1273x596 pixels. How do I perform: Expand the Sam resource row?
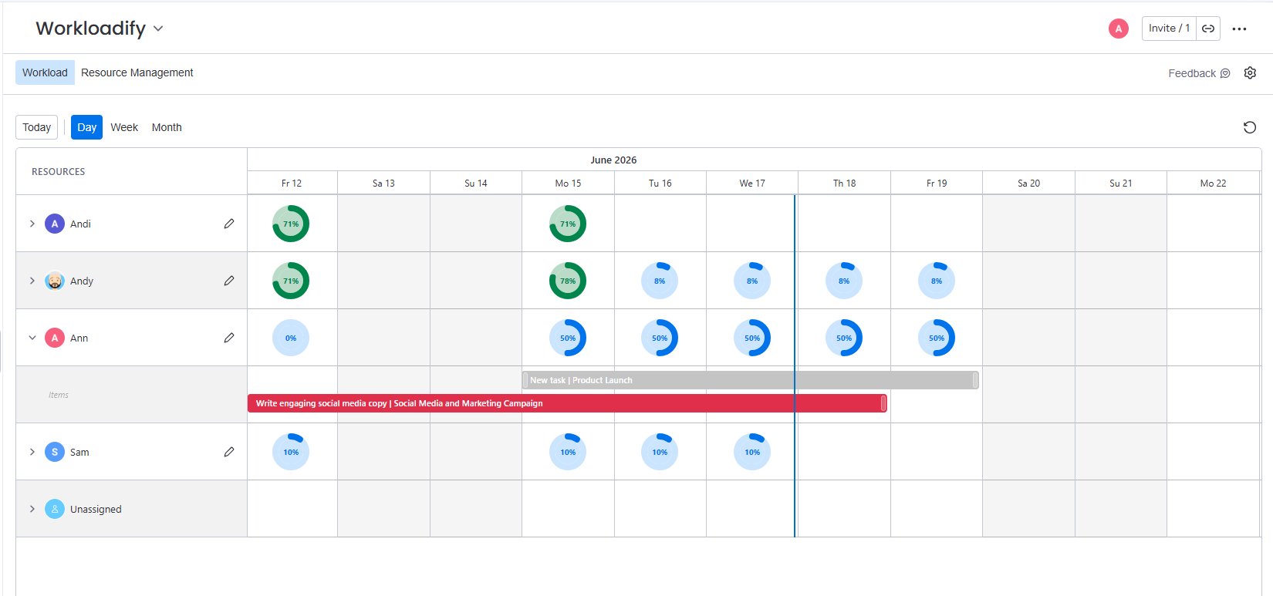pos(32,452)
